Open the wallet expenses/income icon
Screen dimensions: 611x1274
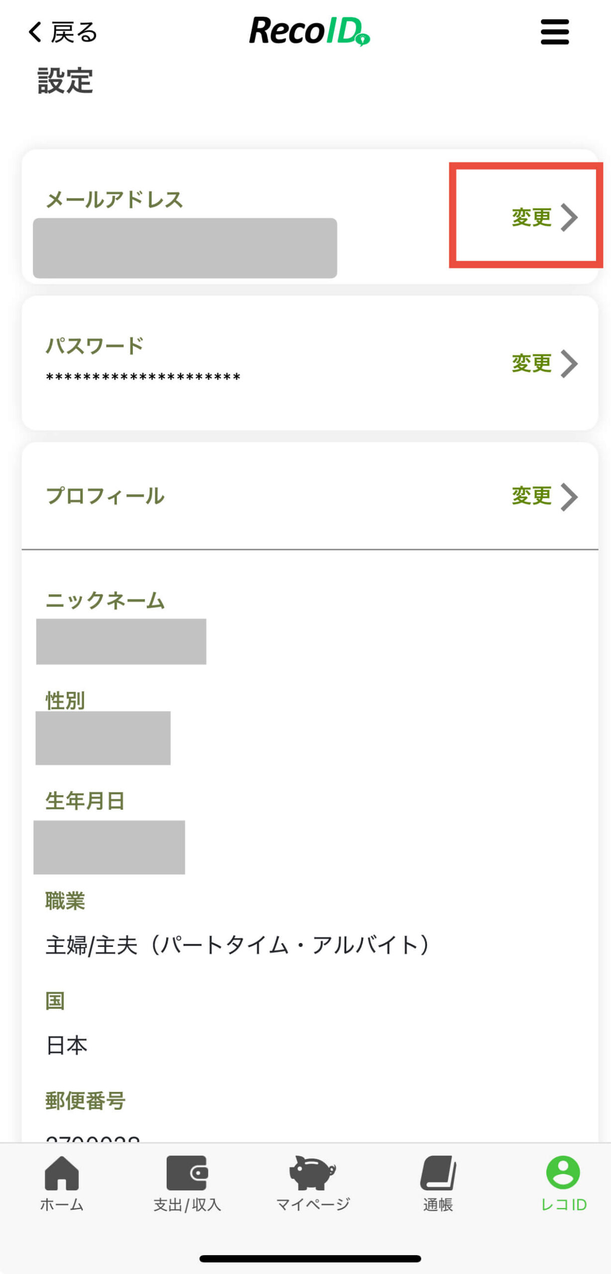coord(187,1172)
